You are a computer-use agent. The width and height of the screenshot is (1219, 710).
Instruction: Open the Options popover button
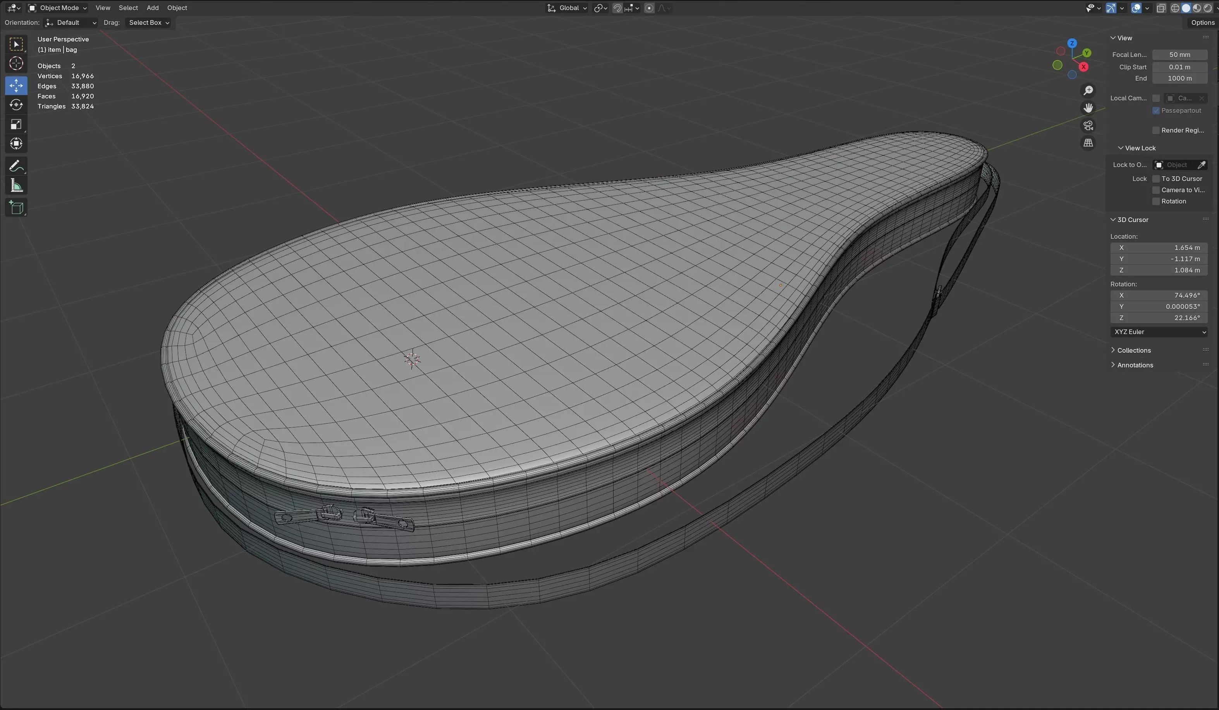1203,23
